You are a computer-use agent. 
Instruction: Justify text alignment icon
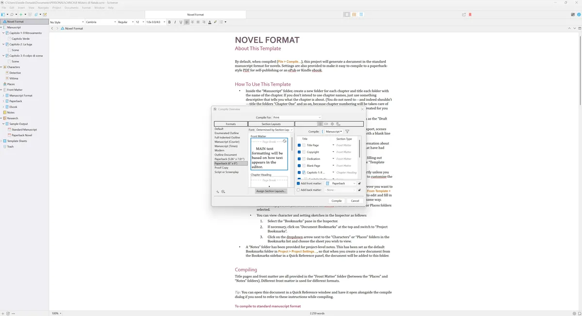pos(198,22)
